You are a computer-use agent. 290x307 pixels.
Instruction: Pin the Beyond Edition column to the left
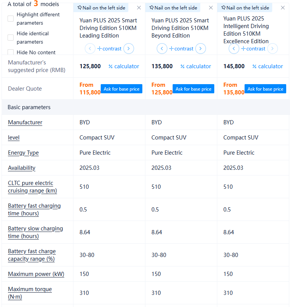point(173,8)
